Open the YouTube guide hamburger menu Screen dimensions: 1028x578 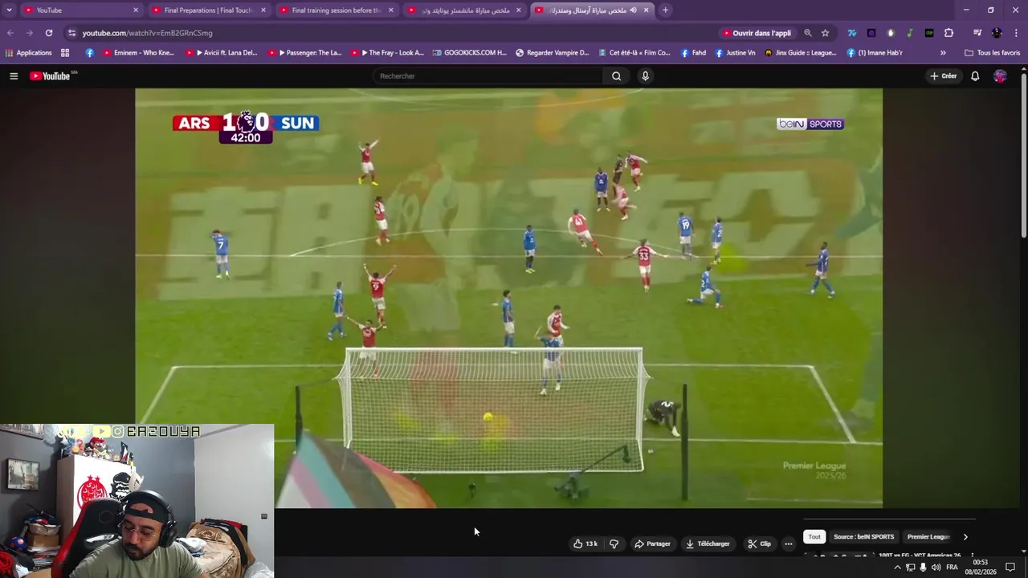[x=14, y=76]
